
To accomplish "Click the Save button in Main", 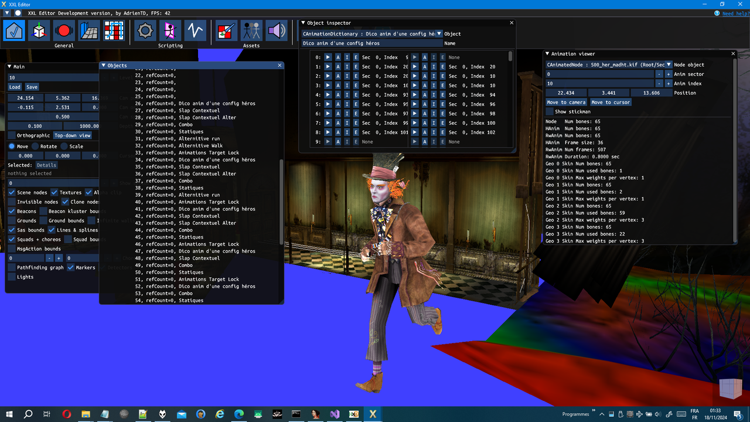I will (32, 87).
